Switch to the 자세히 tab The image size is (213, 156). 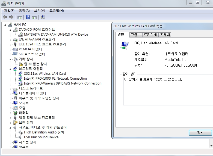165,35
